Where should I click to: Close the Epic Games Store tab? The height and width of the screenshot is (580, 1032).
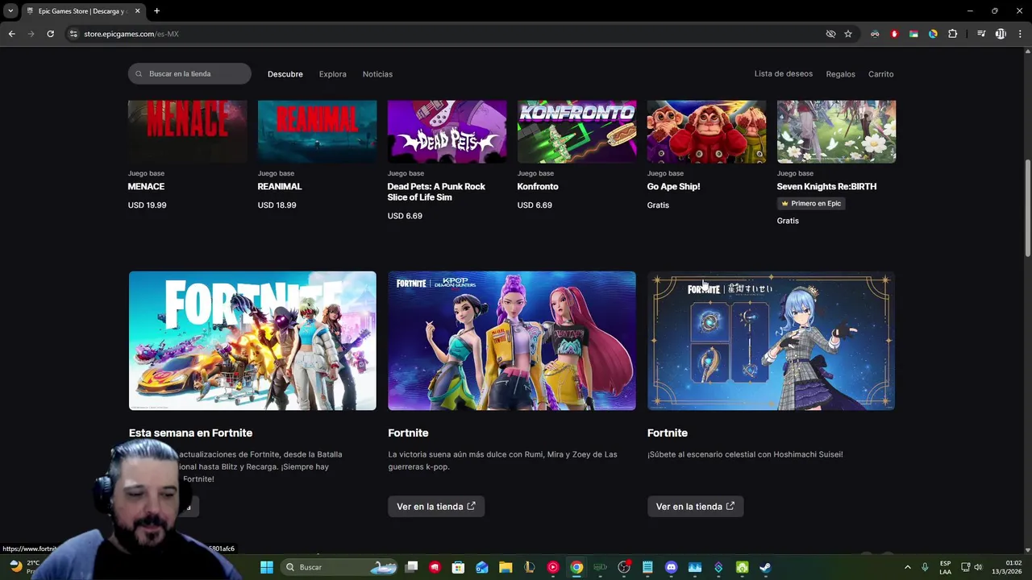tap(138, 10)
